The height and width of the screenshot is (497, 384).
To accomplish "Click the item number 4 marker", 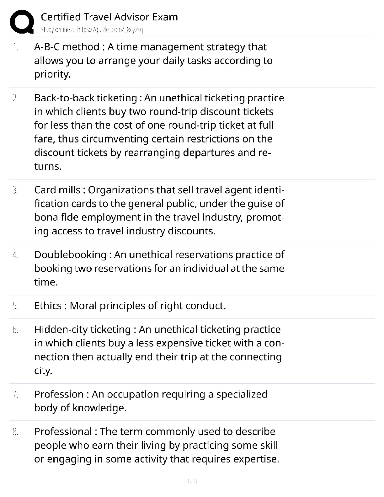I will pos(15,255).
